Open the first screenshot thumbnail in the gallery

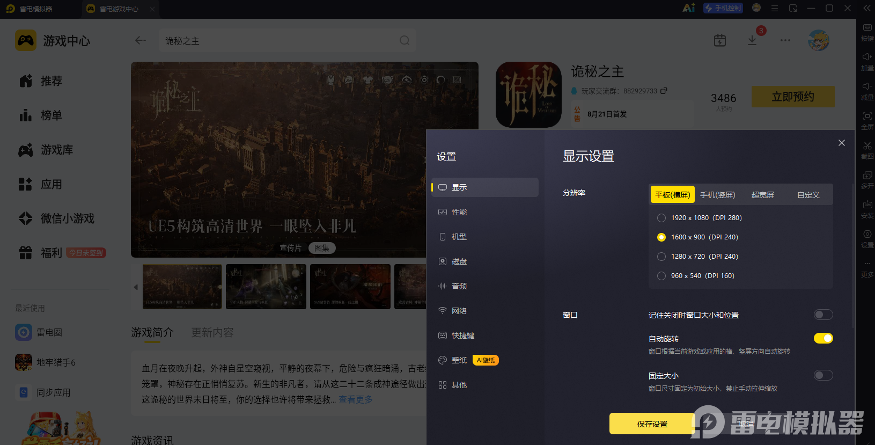182,286
